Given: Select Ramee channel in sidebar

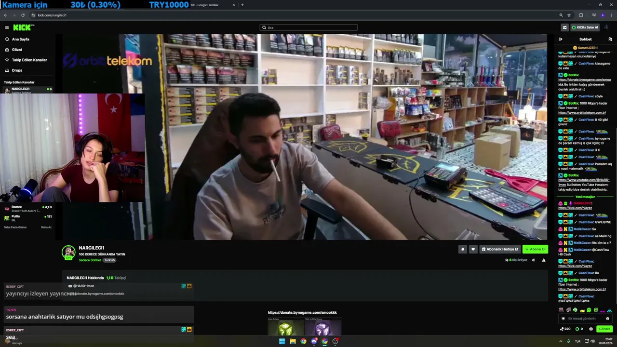Looking at the screenshot, I should [x=27, y=209].
